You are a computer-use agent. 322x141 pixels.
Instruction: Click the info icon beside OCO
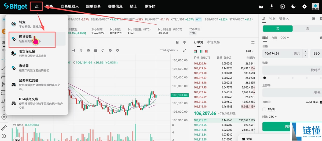point(321,38)
